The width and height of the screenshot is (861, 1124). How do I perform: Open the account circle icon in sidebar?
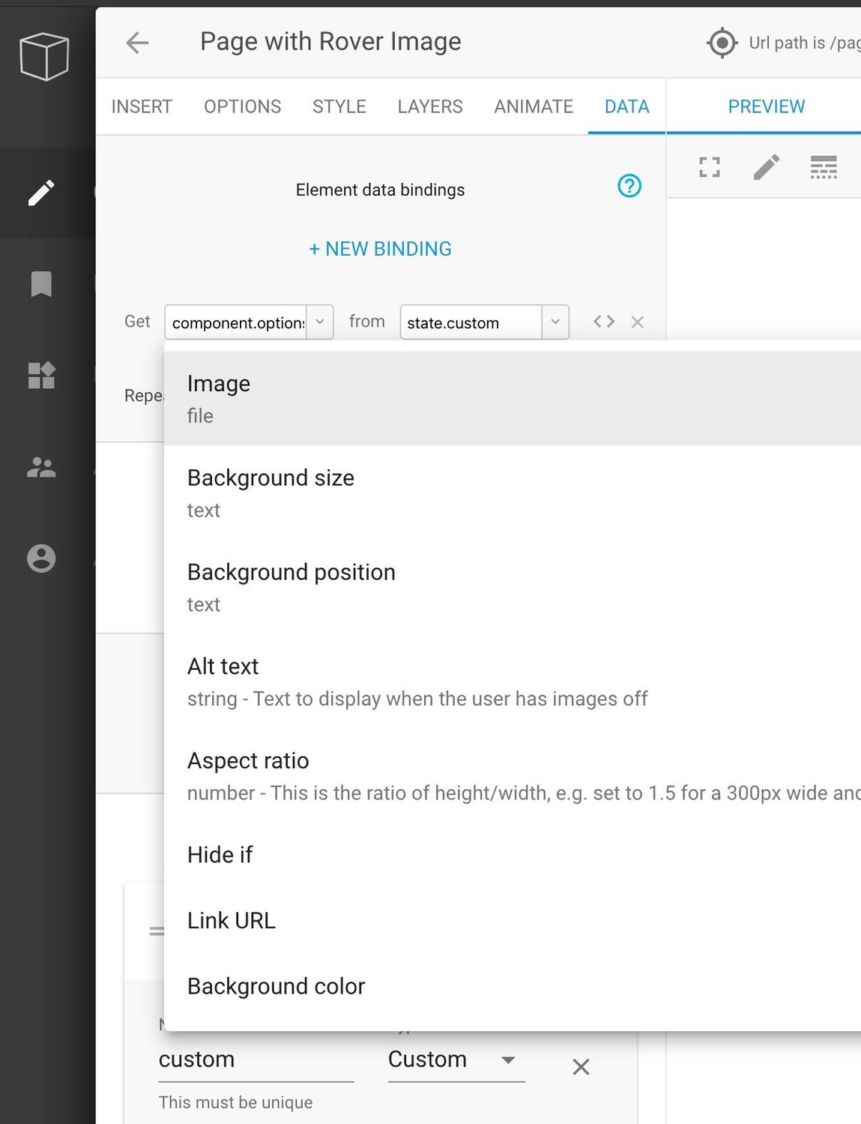pos(41,558)
